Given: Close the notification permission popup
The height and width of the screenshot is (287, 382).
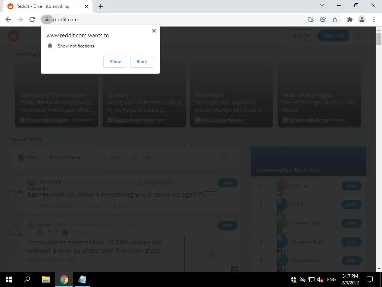Looking at the screenshot, I should (x=154, y=31).
